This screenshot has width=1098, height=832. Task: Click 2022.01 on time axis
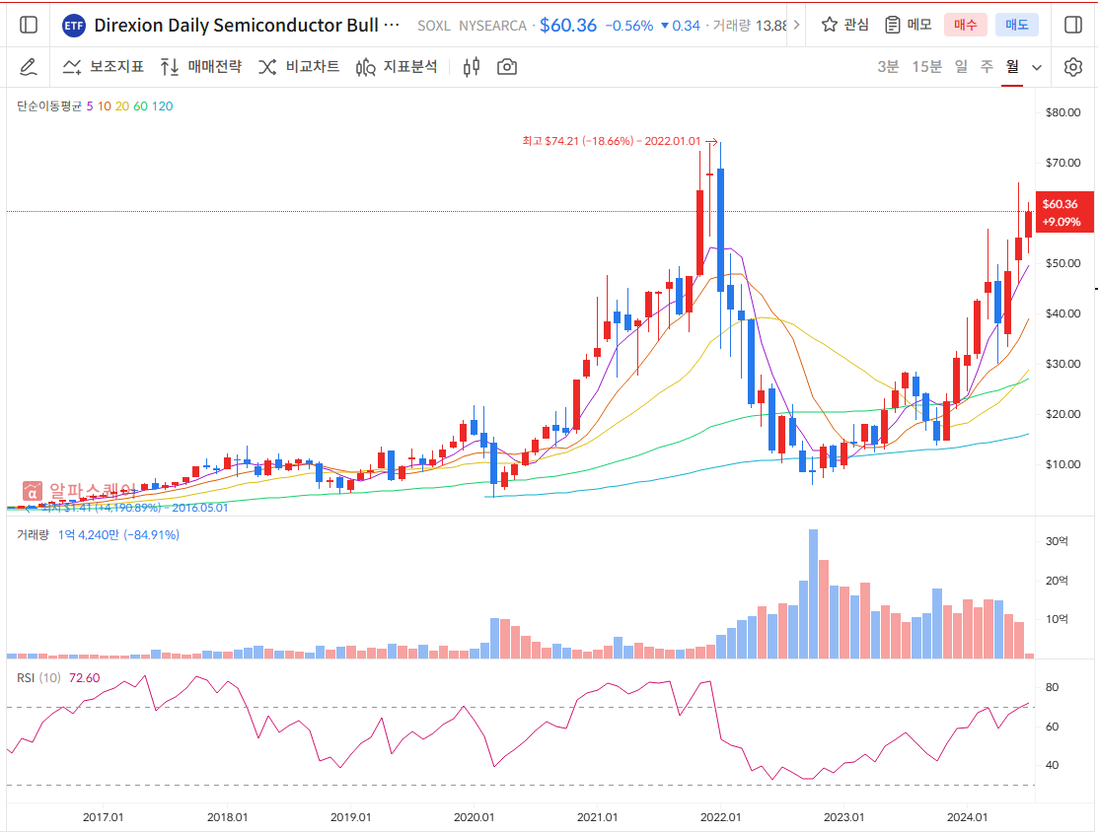coord(720,816)
